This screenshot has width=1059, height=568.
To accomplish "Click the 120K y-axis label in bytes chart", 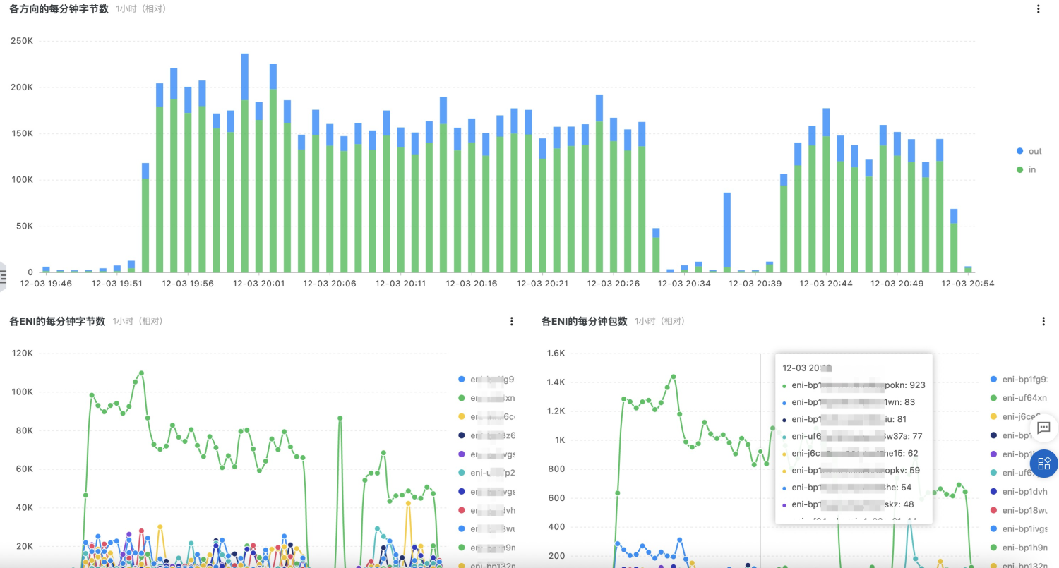I will coord(21,353).
